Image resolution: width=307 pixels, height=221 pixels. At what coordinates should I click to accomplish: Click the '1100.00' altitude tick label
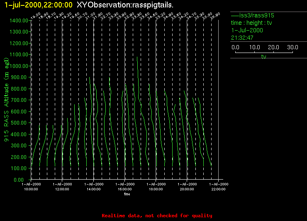pyautogui.click(x=19, y=55)
